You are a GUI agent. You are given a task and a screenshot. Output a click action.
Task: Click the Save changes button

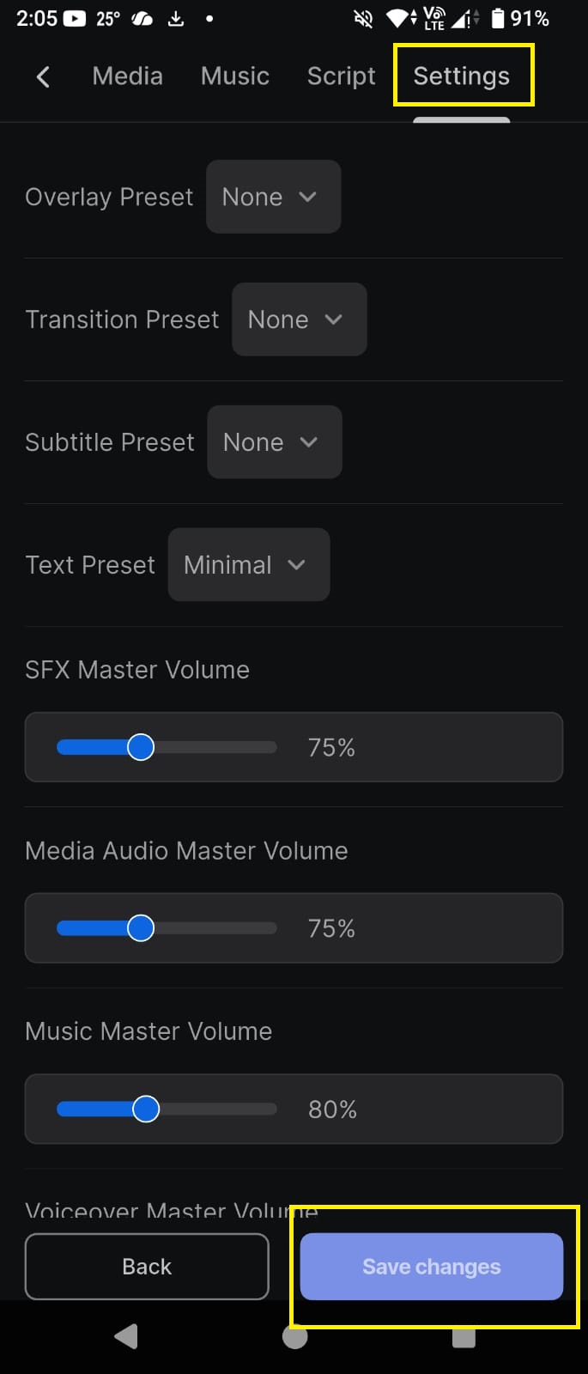coord(431,1267)
